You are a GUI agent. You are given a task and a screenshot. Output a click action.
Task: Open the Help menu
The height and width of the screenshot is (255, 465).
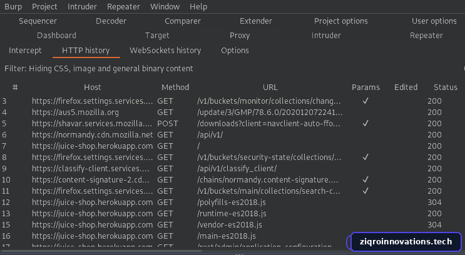[198, 6]
